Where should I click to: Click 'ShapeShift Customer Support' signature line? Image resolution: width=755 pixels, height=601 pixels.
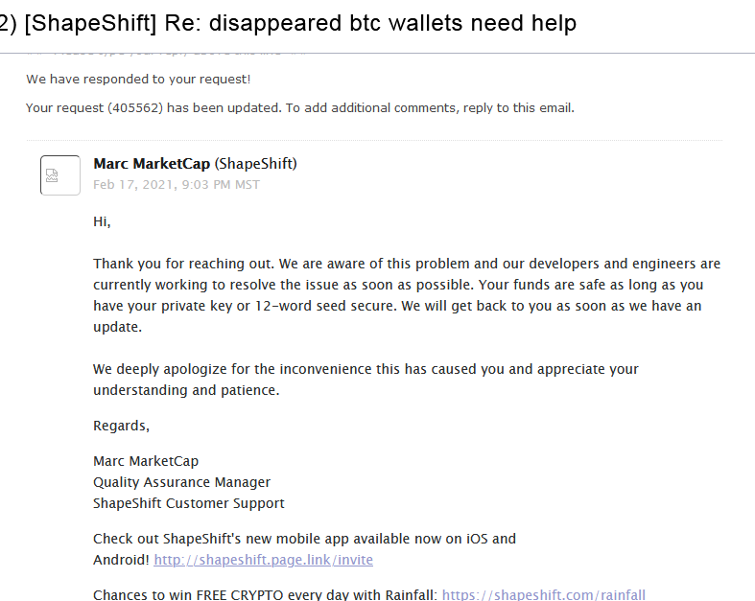tap(189, 503)
